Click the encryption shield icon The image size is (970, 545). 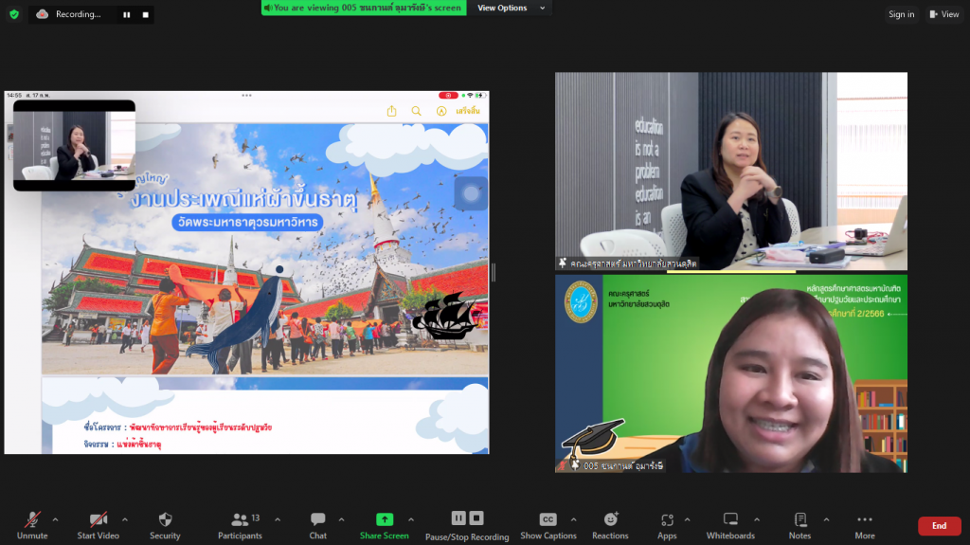(13, 14)
